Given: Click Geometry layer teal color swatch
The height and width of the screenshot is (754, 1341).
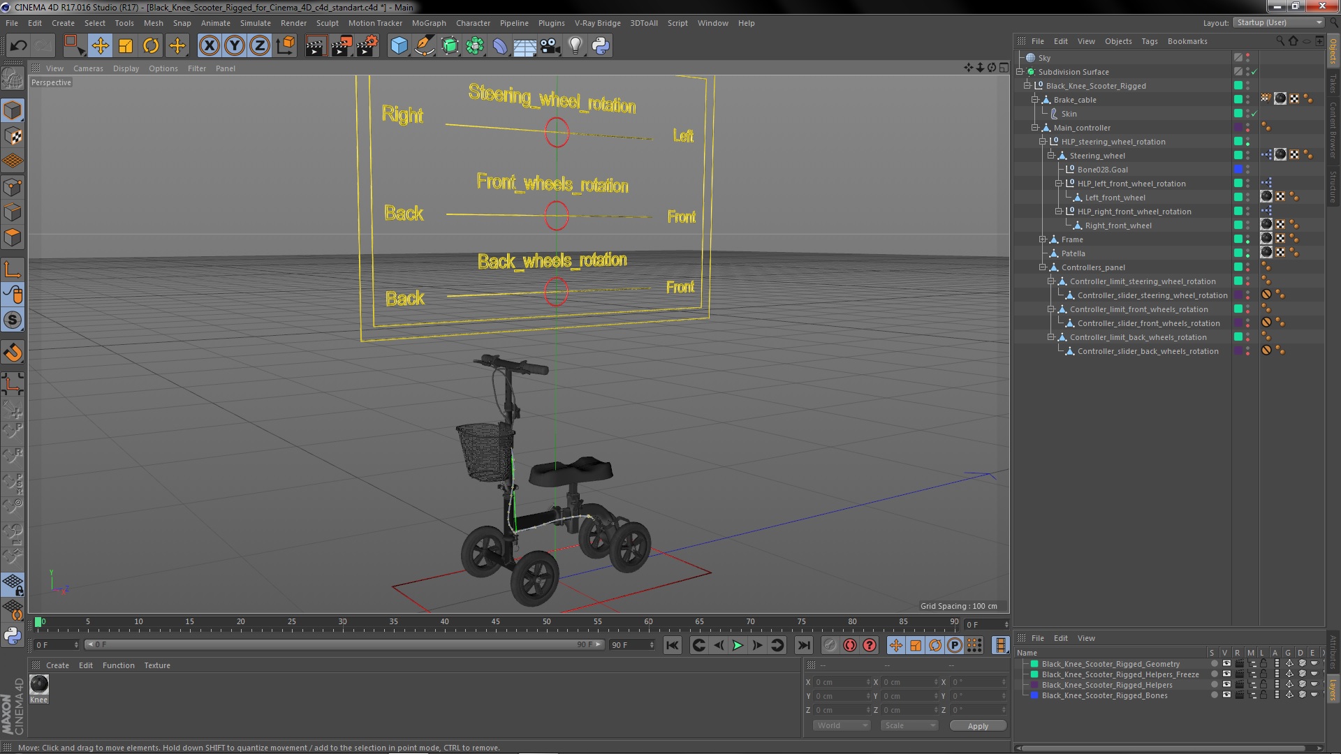Looking at the screenshot, I should [1034, 665].
